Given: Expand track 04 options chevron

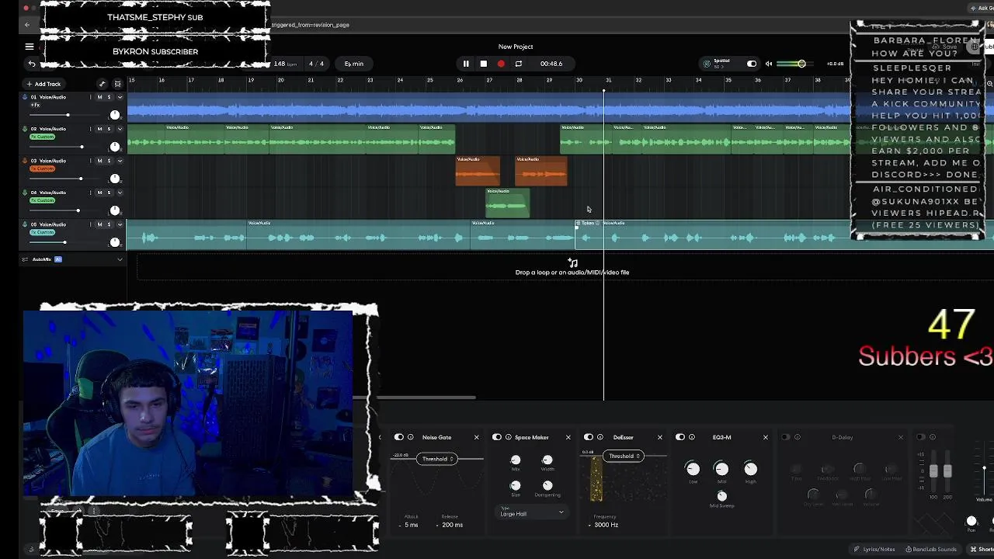Looking at the screenshot, I should [120, 193].
